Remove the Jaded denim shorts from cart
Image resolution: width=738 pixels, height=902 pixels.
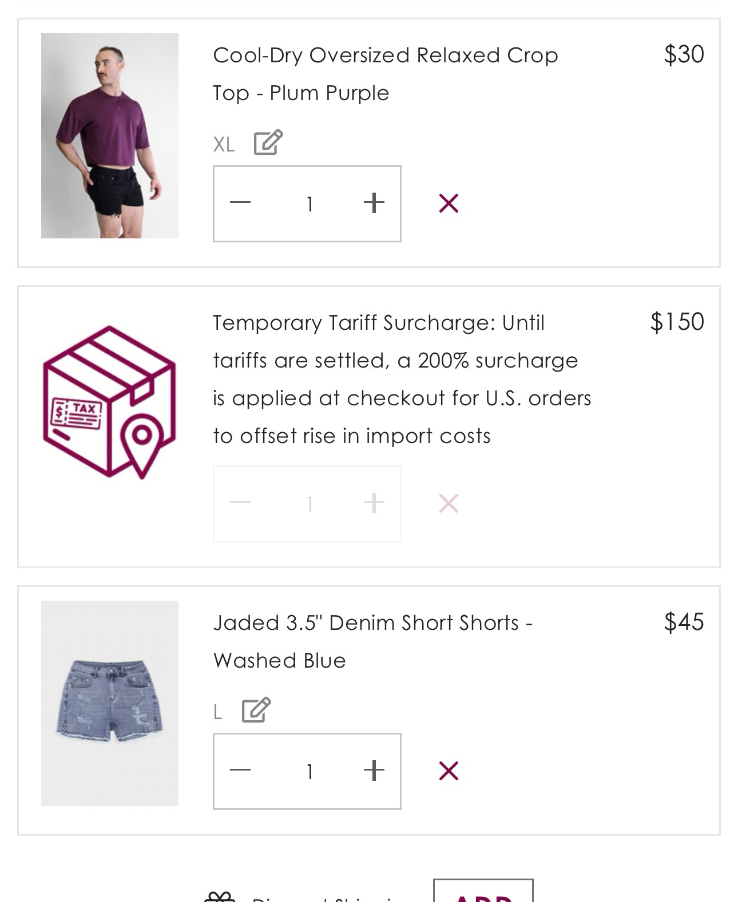point(449,771)
